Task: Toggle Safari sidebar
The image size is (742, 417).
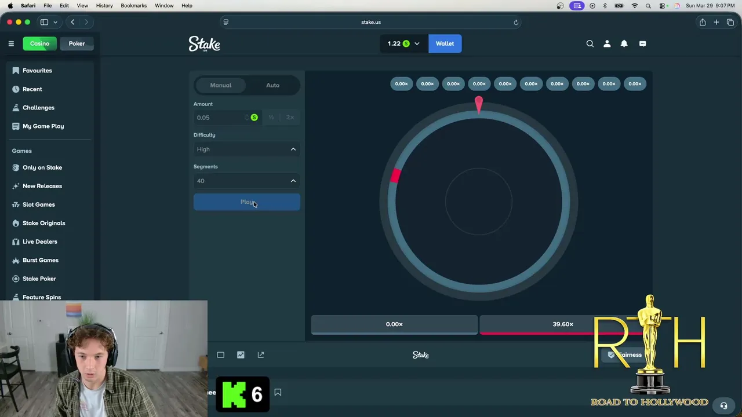Action: point(44,22)
